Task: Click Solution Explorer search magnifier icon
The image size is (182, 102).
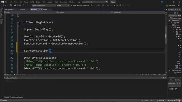Action: pos(179,16)
